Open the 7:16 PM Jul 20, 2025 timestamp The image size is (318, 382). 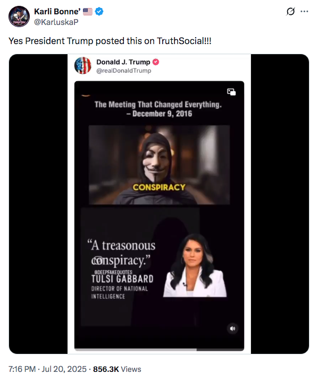point(47,369)
